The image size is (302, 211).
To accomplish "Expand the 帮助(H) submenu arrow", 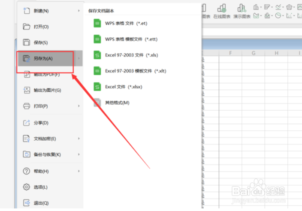I will click(79, 171).
